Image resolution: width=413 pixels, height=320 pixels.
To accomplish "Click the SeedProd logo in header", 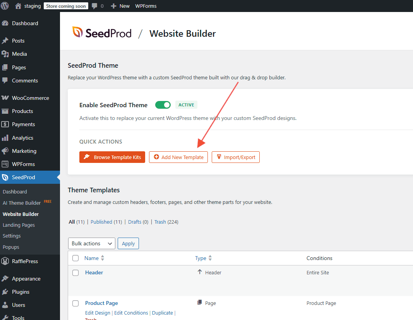I will (102, 33).
